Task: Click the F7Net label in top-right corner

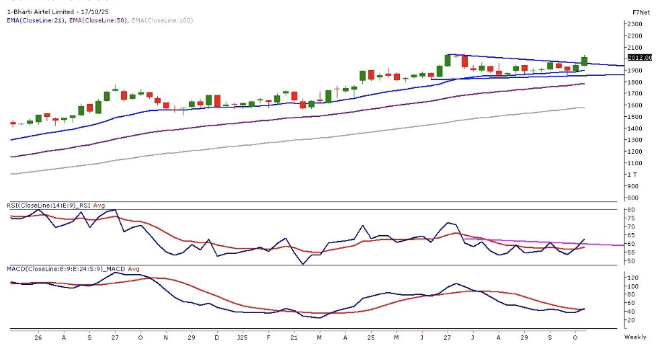Action: pos(641,12)
